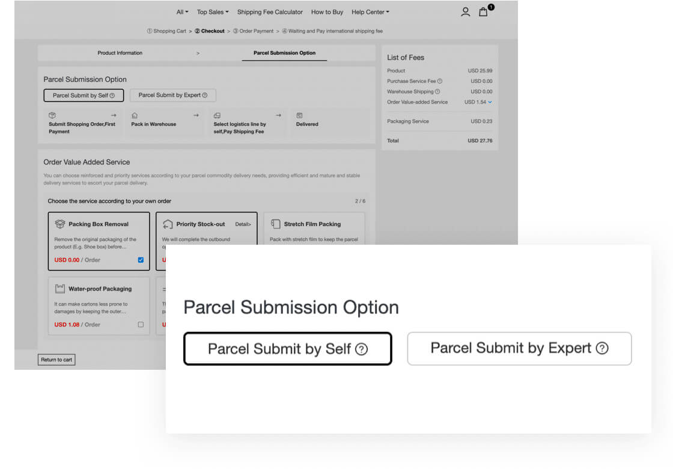
Task: Click the Water-proof Packaging icon
Action: point(59,289)
